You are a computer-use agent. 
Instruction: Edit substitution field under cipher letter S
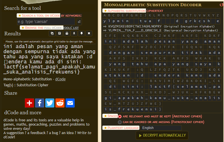point(186,21)
